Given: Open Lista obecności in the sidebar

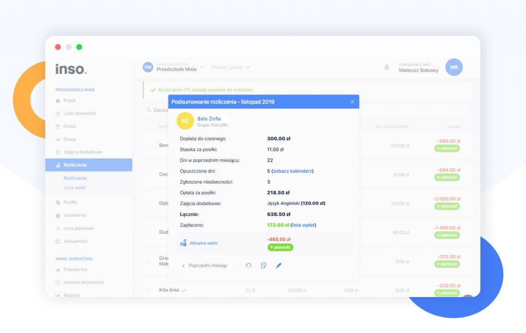Looking at the screenshot, I should [x=79, y=113].
